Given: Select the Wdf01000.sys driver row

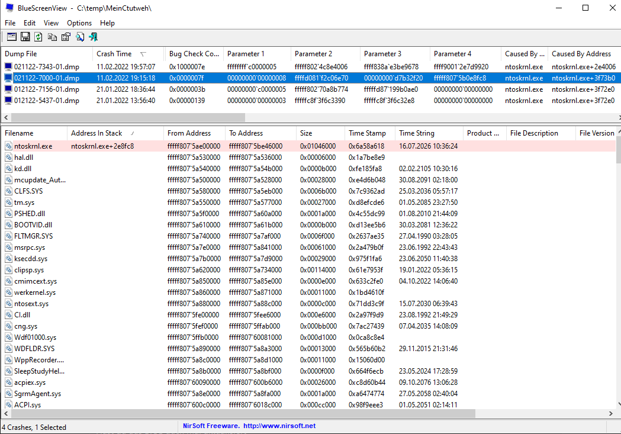Looking at the screenshot, I should click(x=309, y=337).
